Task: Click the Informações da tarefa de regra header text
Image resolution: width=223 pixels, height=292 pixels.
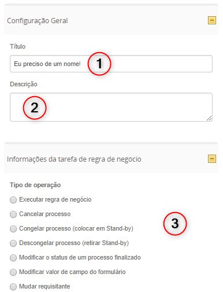Action: [x=74, y=159]
